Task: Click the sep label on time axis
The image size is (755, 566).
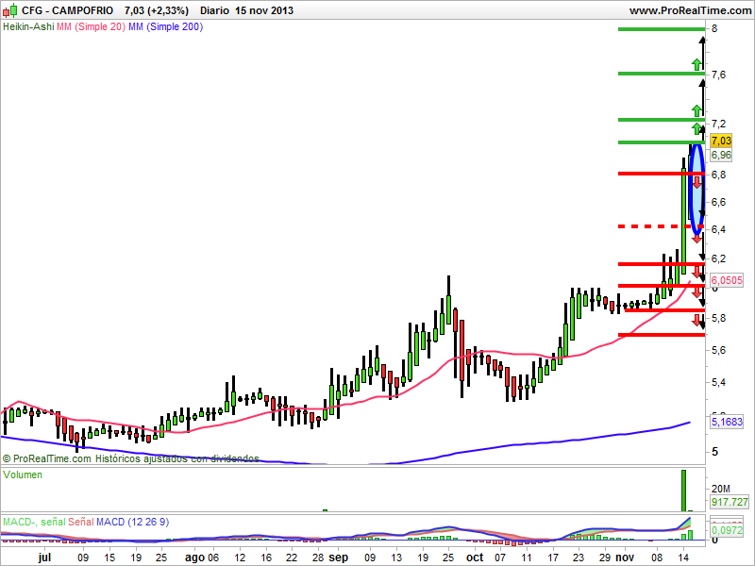Action: point(339,558)
